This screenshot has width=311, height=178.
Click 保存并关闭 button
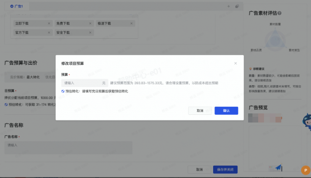pos(225,169)
